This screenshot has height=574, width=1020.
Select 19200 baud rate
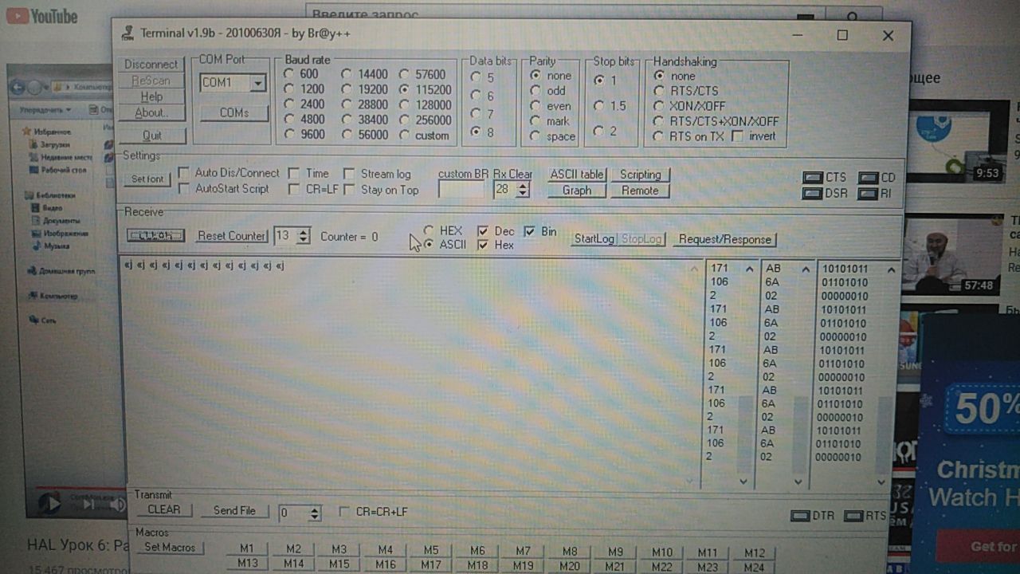[347, 89]
